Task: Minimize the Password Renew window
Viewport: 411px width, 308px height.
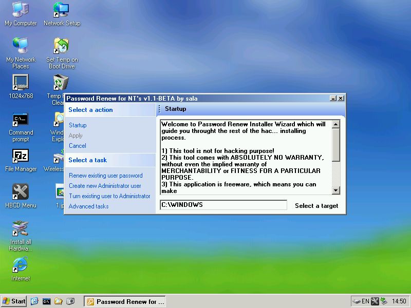Action: click(333, 98)
